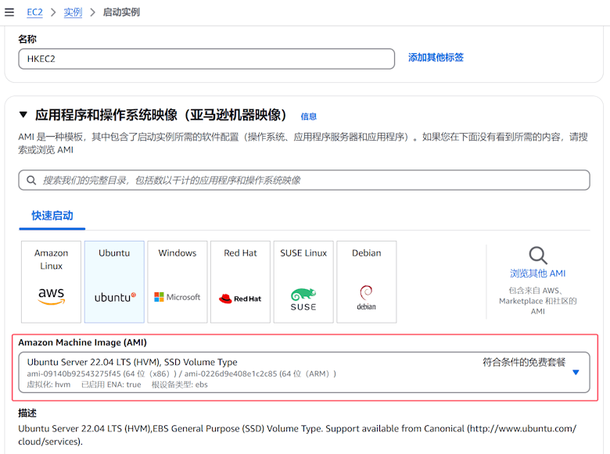Click the AMI catalog search box
Image resolution: width=610 pixels, height=454 pixels.
click(x=304, y=180)
